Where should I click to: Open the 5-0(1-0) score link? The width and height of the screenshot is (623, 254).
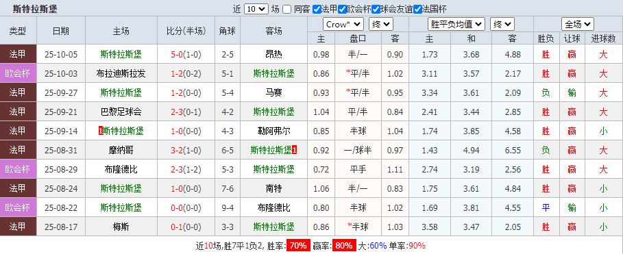click(x=186, y=54)
